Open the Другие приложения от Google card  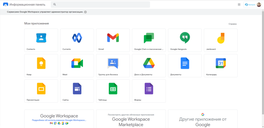pyautogui.click(x=203, y=119)
